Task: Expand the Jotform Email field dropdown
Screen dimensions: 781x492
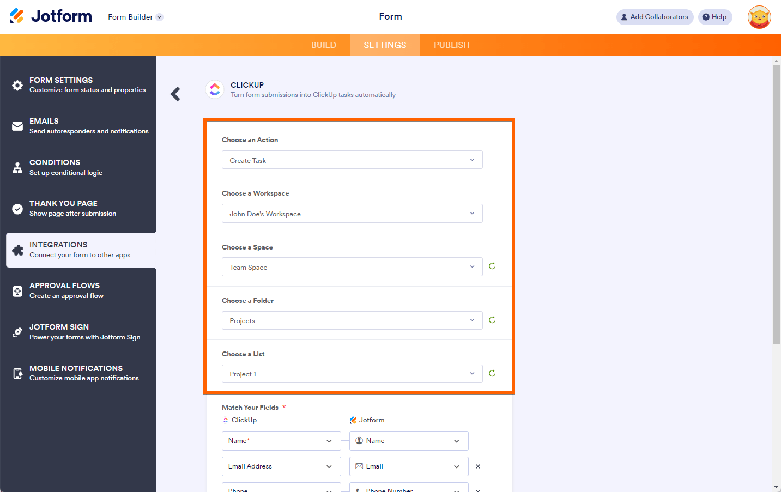Action: 409,466
